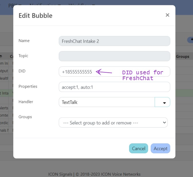The height and width of the screenshot is (177, 193).
Task: Open the Select group to add dropdown
Action: coord(113,123)
